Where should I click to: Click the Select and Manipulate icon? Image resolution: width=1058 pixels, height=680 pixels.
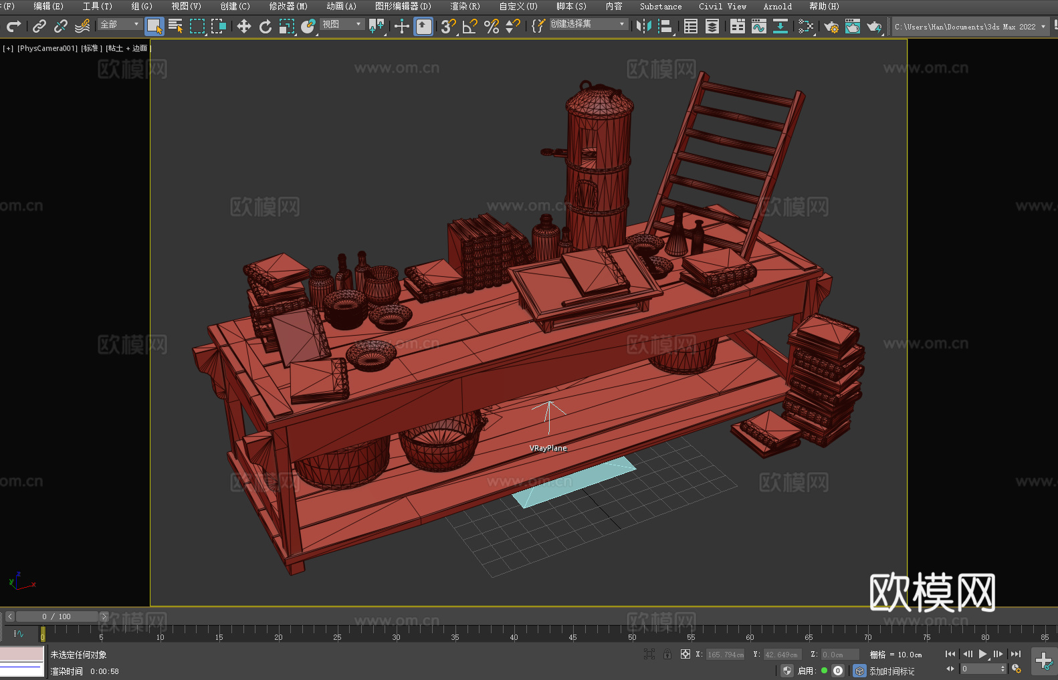(402, 26)
